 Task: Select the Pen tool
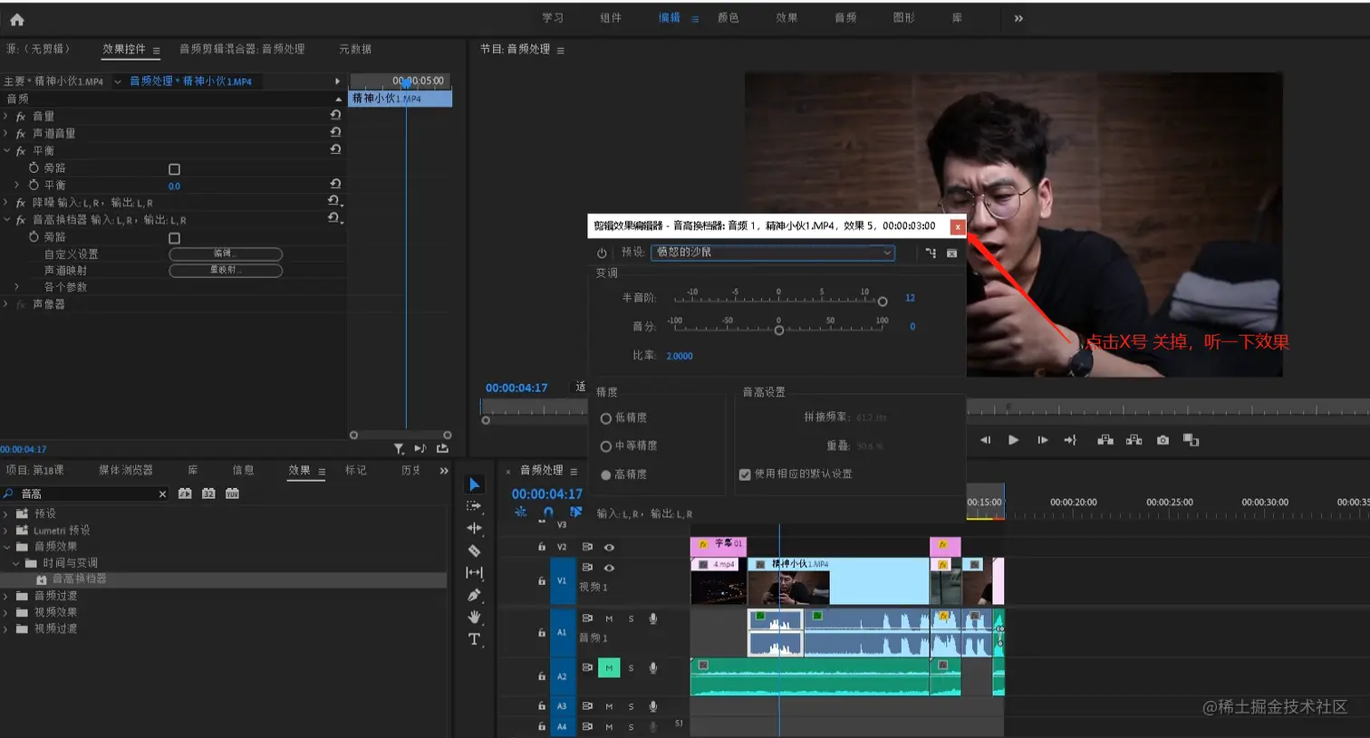(x=474, y=595)
